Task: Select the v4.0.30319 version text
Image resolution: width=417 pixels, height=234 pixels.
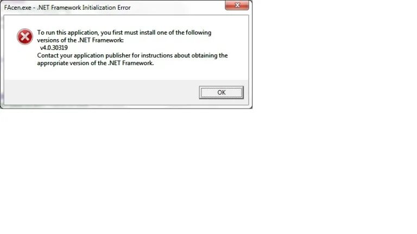Action: [54, 48]
